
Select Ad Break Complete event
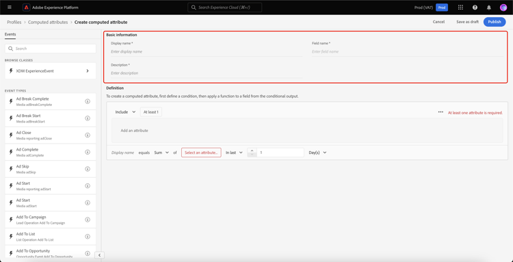[51, 101]
